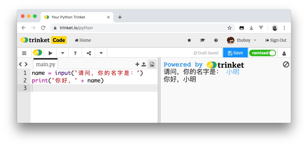
Task: Run the code with the play button
Action: click(50, 53)
